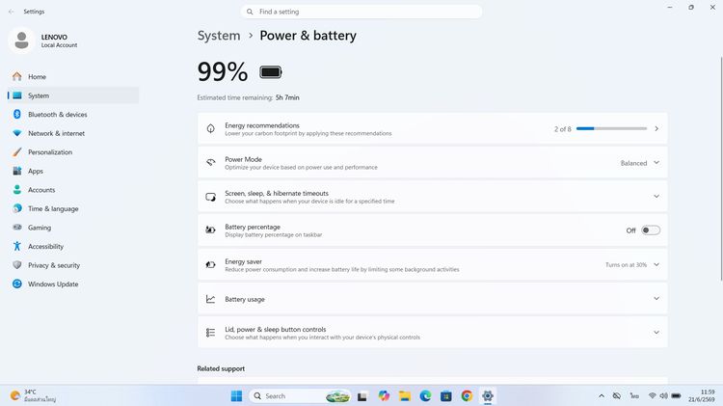Open Windows Update settings
The width and height of the screenshot is (723, 406).
point(73,284)
